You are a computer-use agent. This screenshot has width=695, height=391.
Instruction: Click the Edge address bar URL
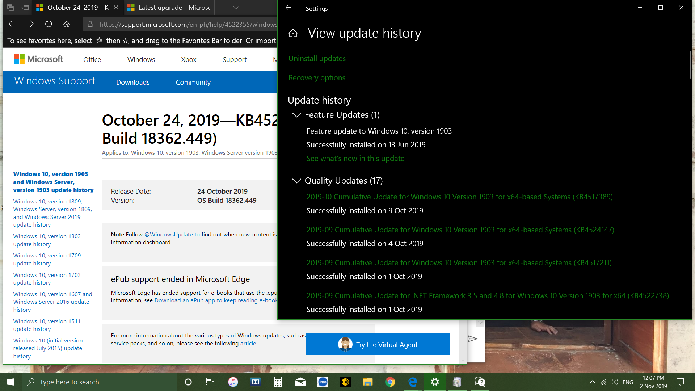188,24
